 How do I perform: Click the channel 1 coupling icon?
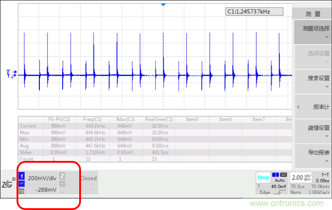click(21, 184)
